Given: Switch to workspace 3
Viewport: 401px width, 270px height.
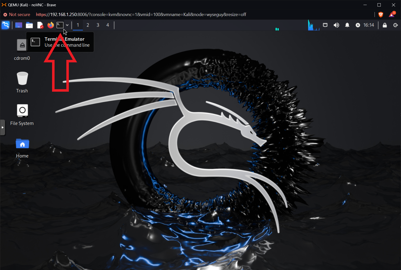Looking at the screenshot, I should (x=98, y=25).
